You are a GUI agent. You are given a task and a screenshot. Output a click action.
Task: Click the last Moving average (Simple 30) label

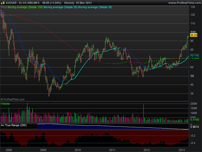click(95, 7)
